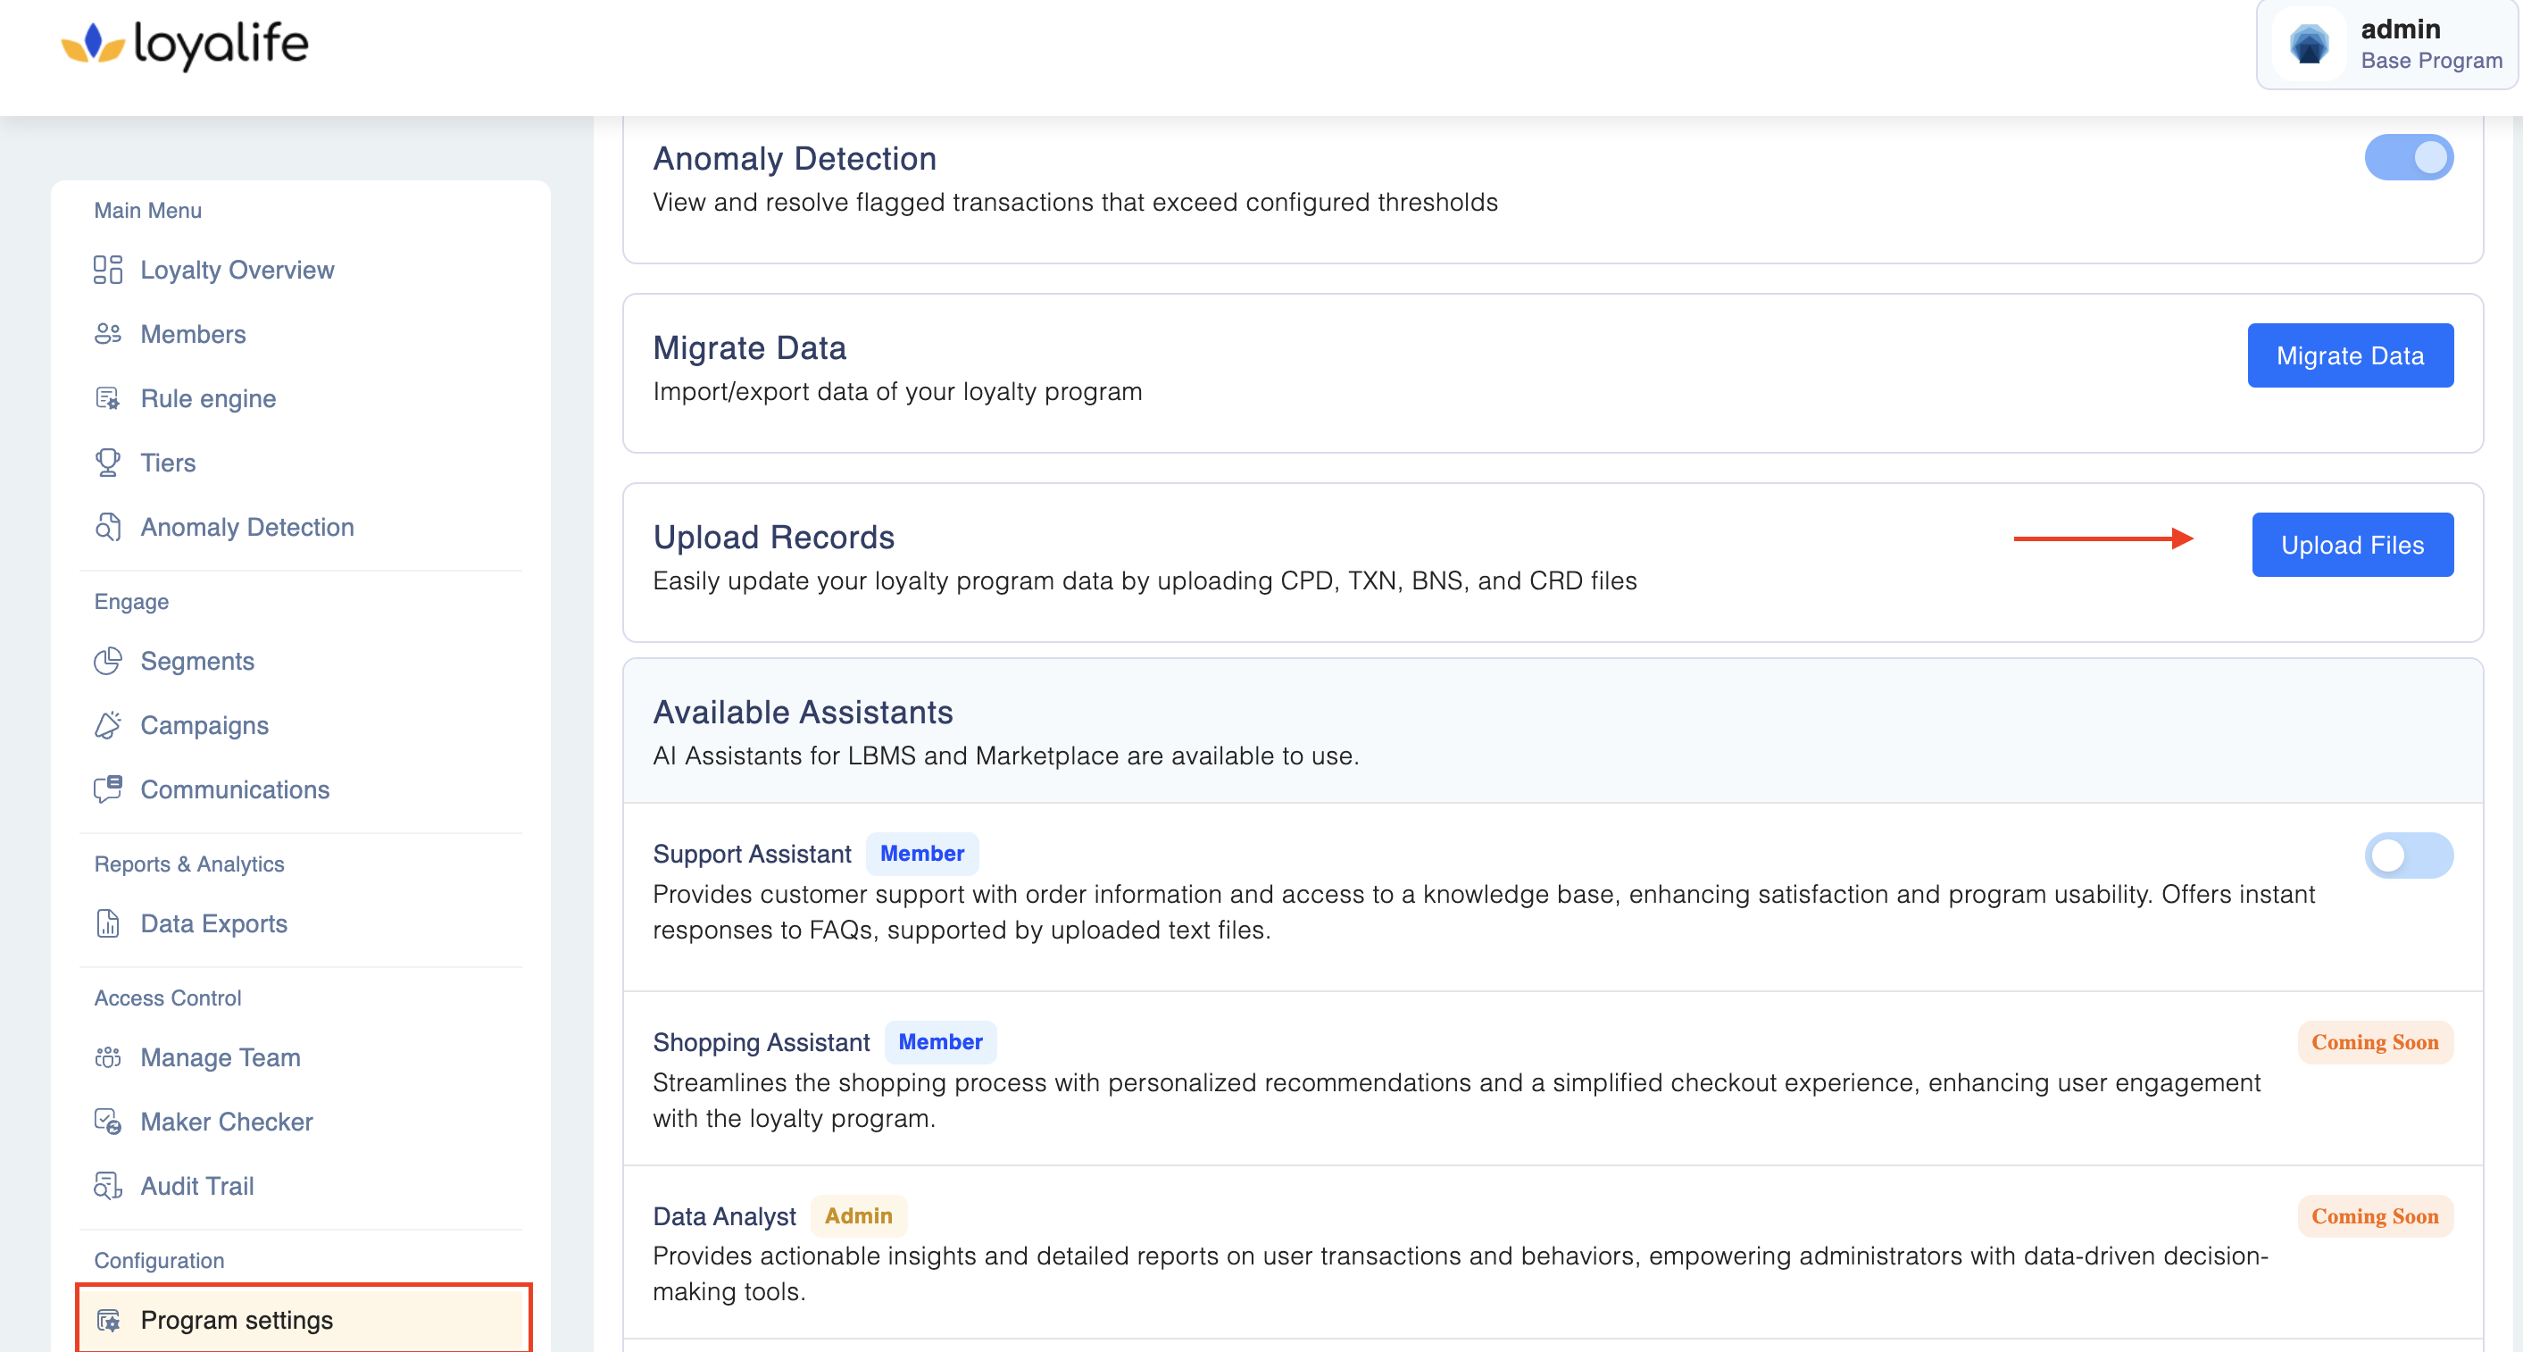Screen dimensions: 2523x1352
Task: Click the Migrate Data button
Action: 2350,355
